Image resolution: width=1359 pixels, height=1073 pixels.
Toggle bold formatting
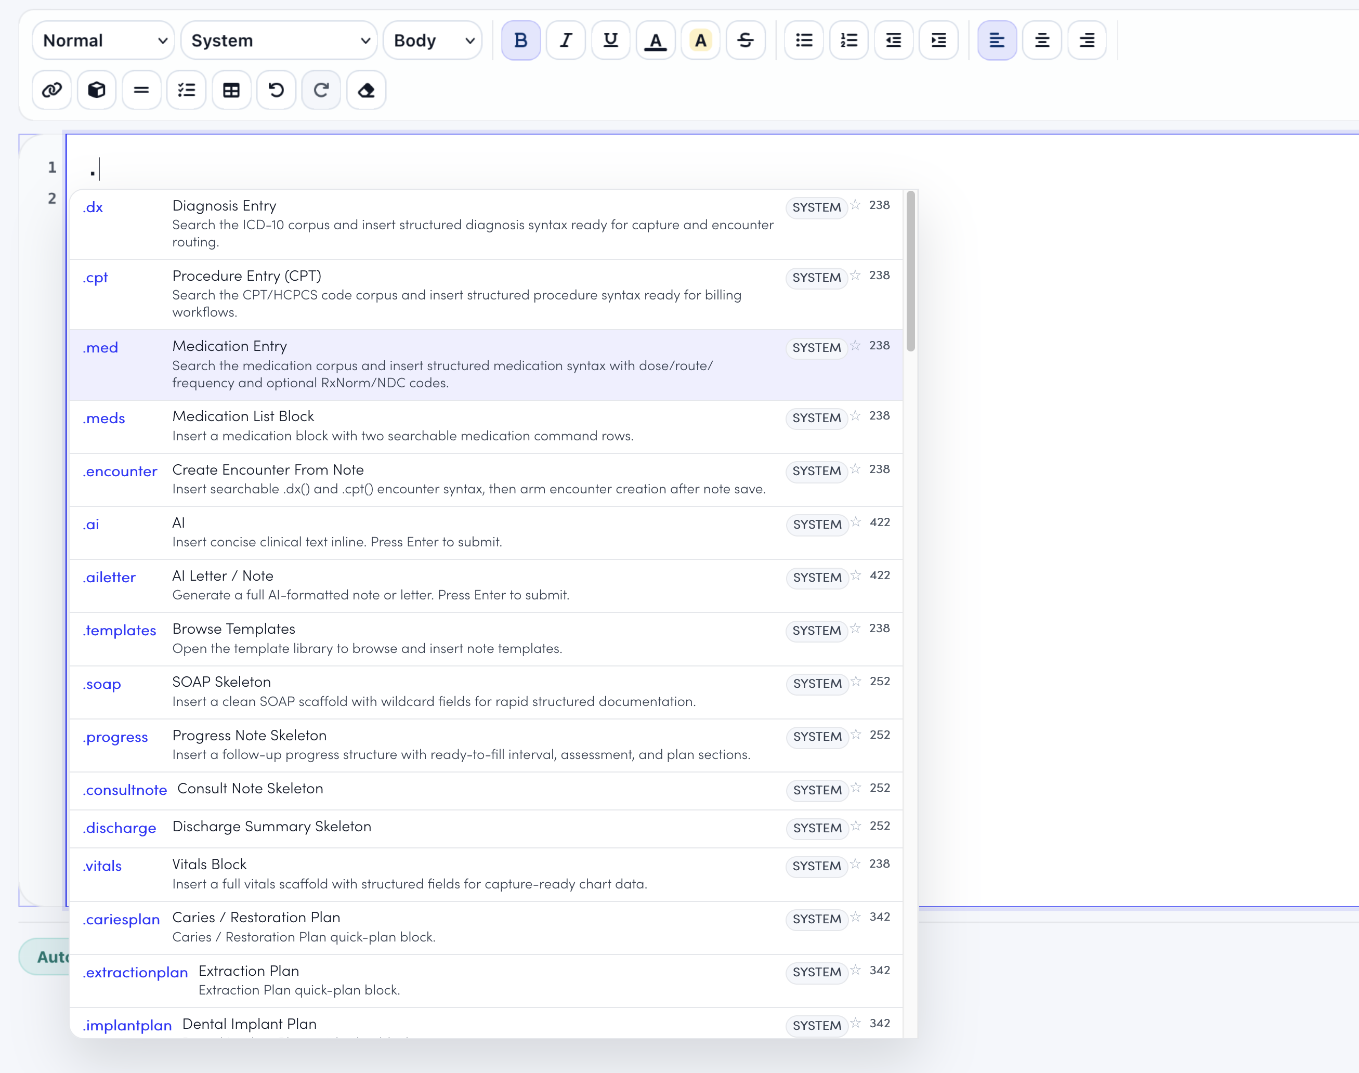(520, 40)
